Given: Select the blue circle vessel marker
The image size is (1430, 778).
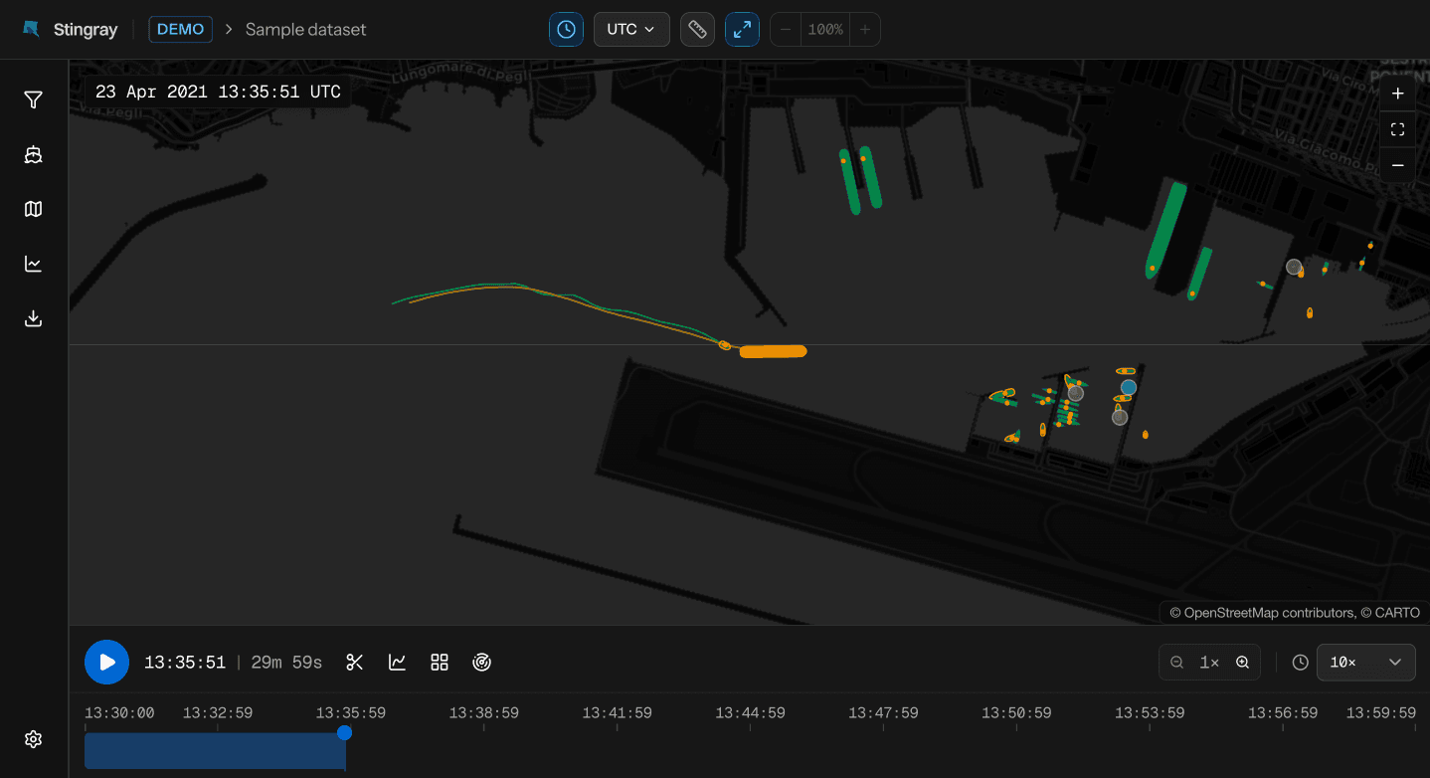Looking at the screenshot, I should pyautogui.click(x=1128, y=387).
